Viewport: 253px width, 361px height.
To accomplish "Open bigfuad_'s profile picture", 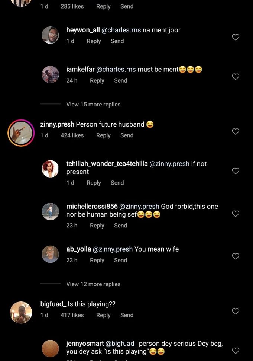I will pyautogui.click(x=21, y=313).
